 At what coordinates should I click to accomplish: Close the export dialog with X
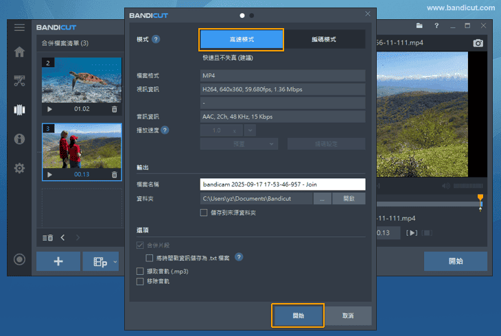coord(368,14)
